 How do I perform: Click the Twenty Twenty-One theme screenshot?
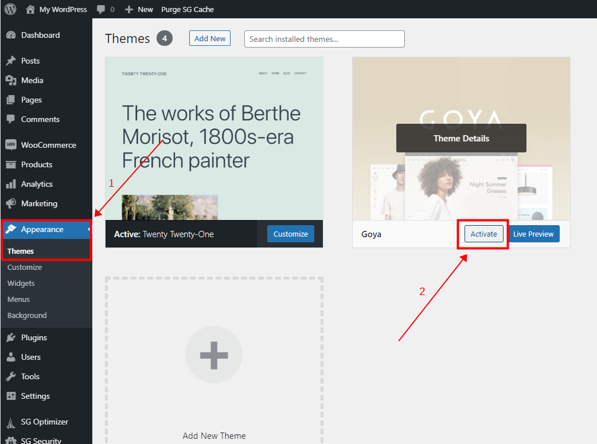click(214, 139)
